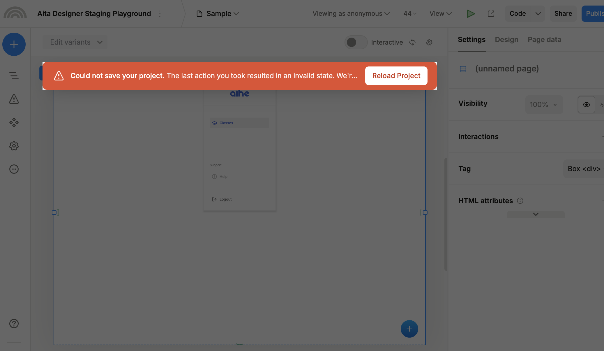This screenshot has height=351, width=604.
Task: Click the blue add element plus button
Action: tap(14, 44)
